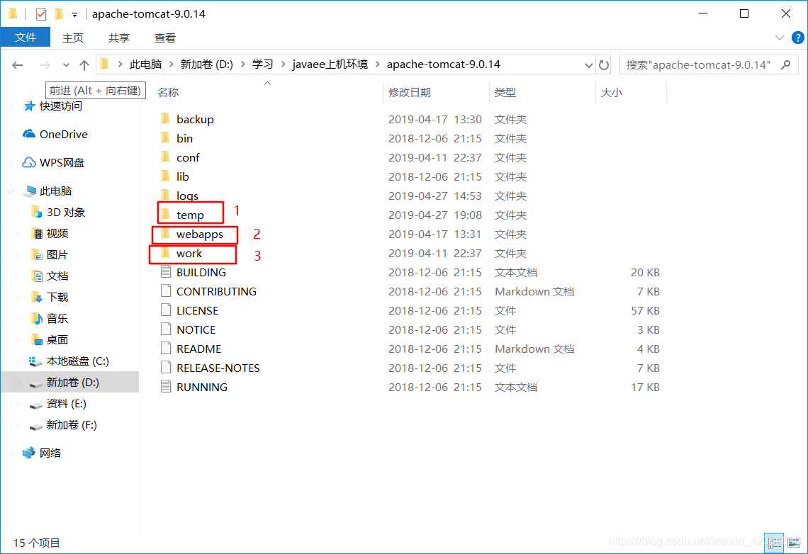This screenshot has height=554, width=808.
Task: Open the 共享 ribbon tab
Action: (119, 38)
